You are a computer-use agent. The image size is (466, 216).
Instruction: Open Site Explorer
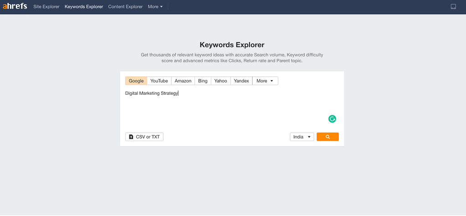coord(46,6)
